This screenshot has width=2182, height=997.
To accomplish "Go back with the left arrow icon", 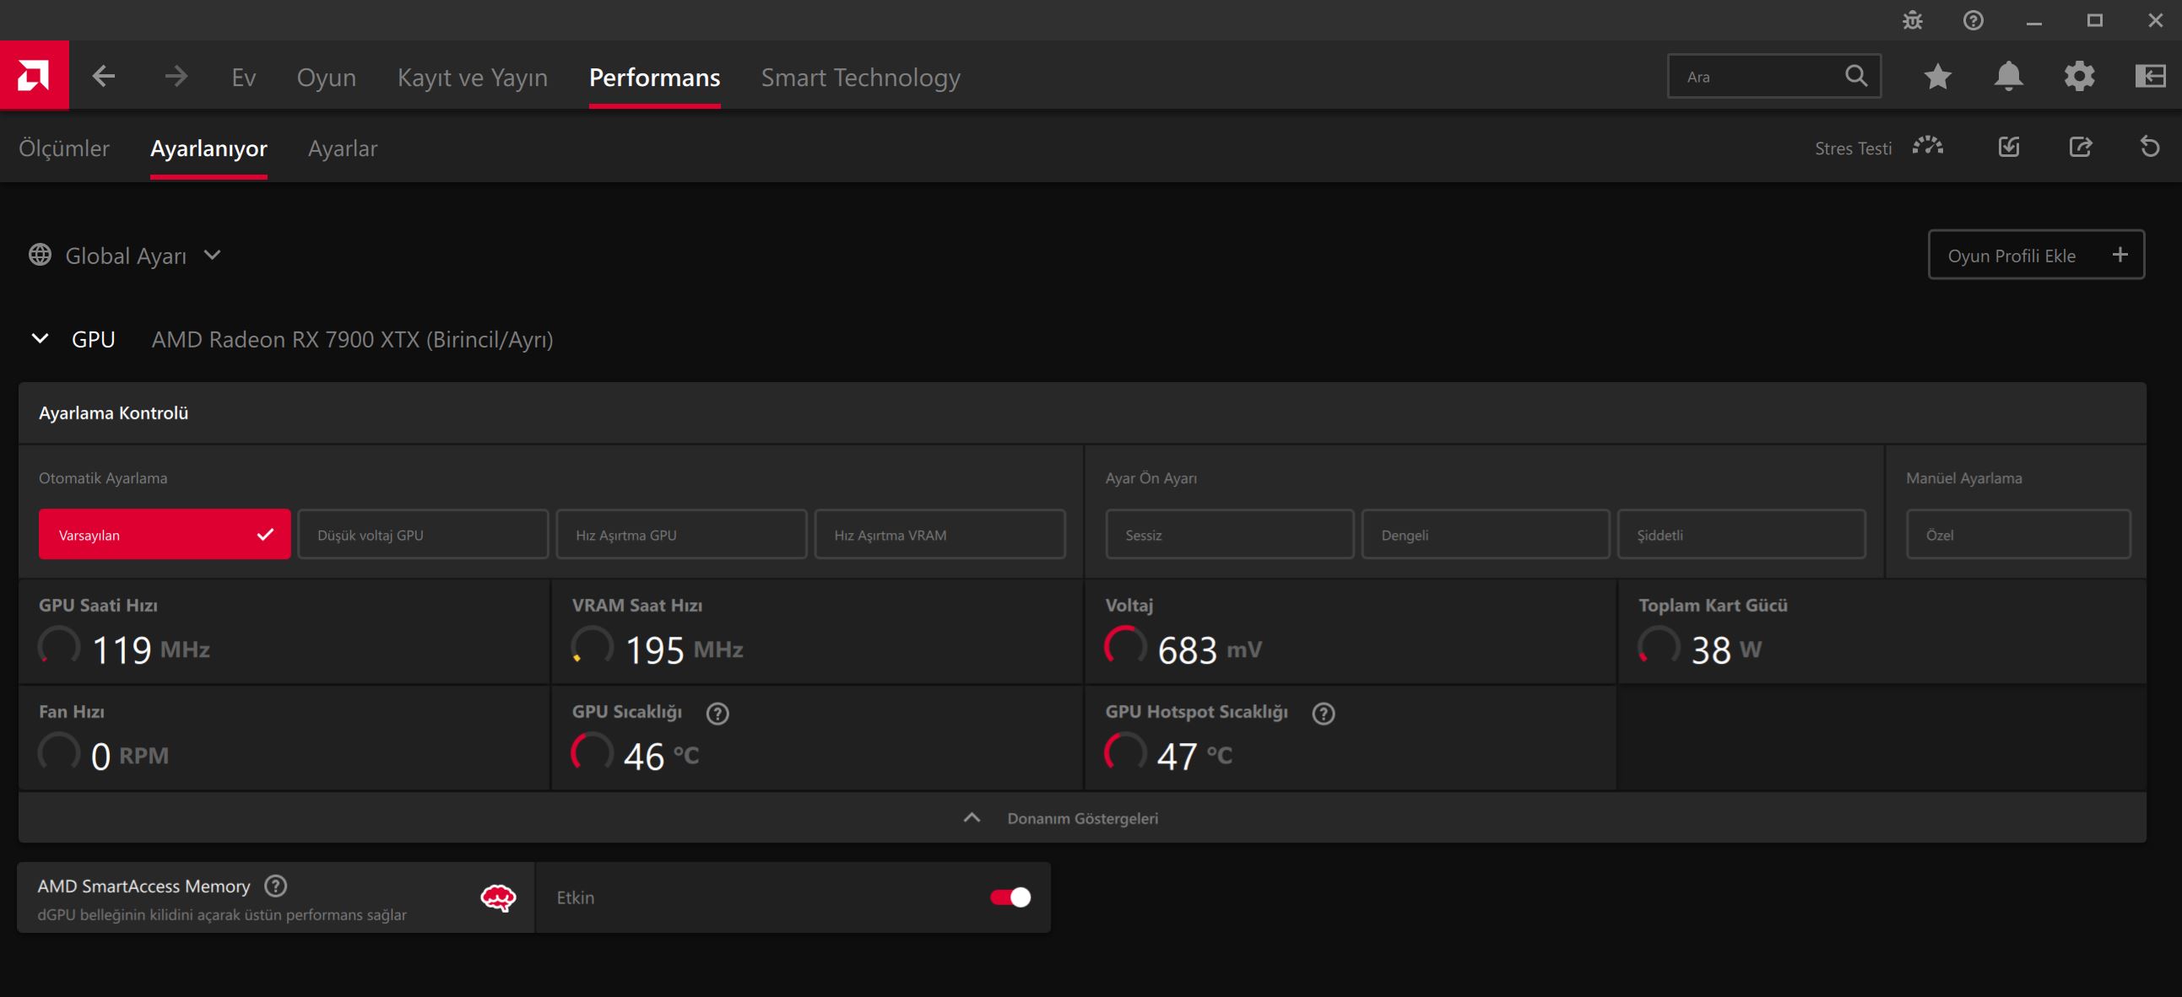I will [x=103, y=76].
